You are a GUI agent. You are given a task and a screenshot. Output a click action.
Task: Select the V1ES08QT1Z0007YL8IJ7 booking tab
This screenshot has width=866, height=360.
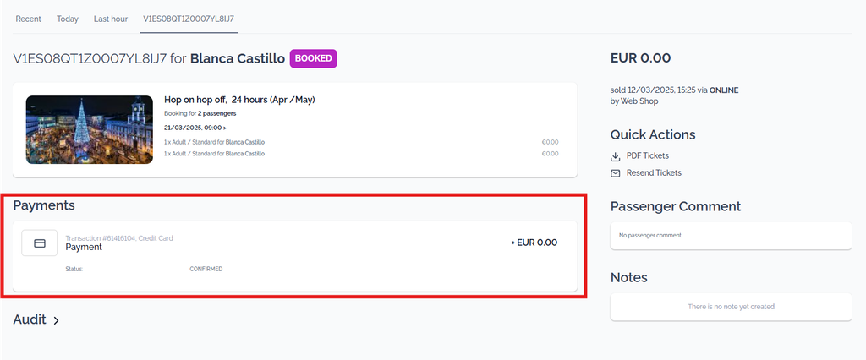(x=189, y=19)
